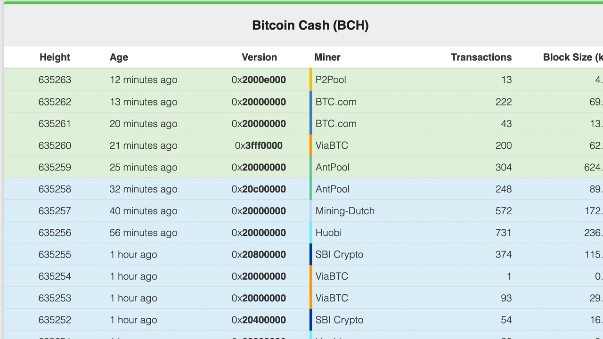Click version 0x2000e000 cell

point(259,80)
